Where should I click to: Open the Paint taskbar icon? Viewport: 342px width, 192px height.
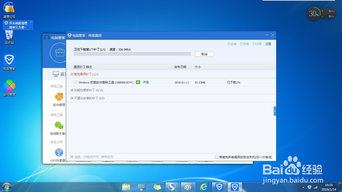[x=188, y=187]
